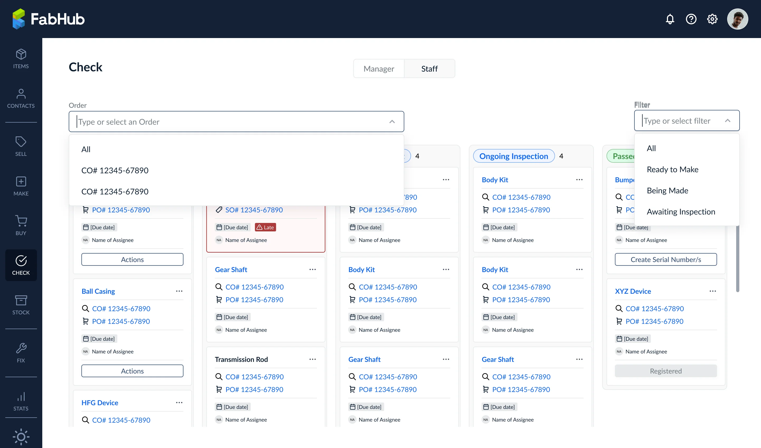Select All in the Order list
The height and width of the screenshot is (448, 761).
click(x=236, y=149)
